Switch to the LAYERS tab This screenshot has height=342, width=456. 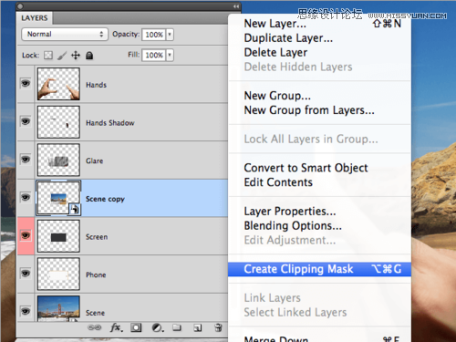(35, 18)
